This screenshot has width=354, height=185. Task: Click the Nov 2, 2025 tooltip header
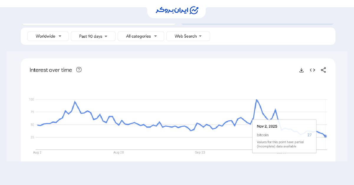[x=267, y=126]
